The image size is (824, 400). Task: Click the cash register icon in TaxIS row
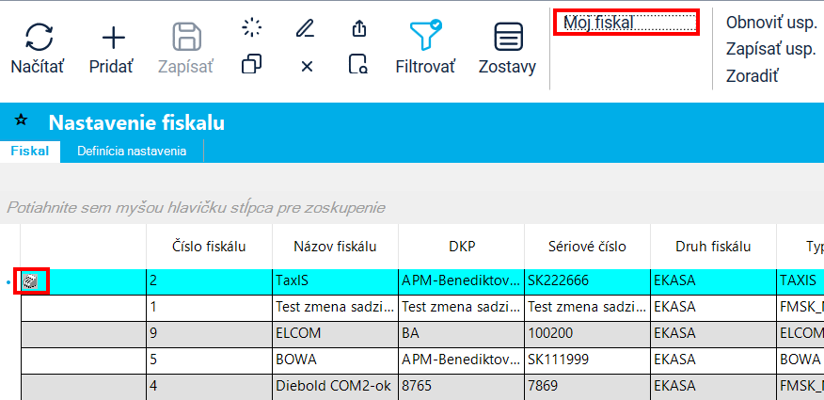coord(30,282)
